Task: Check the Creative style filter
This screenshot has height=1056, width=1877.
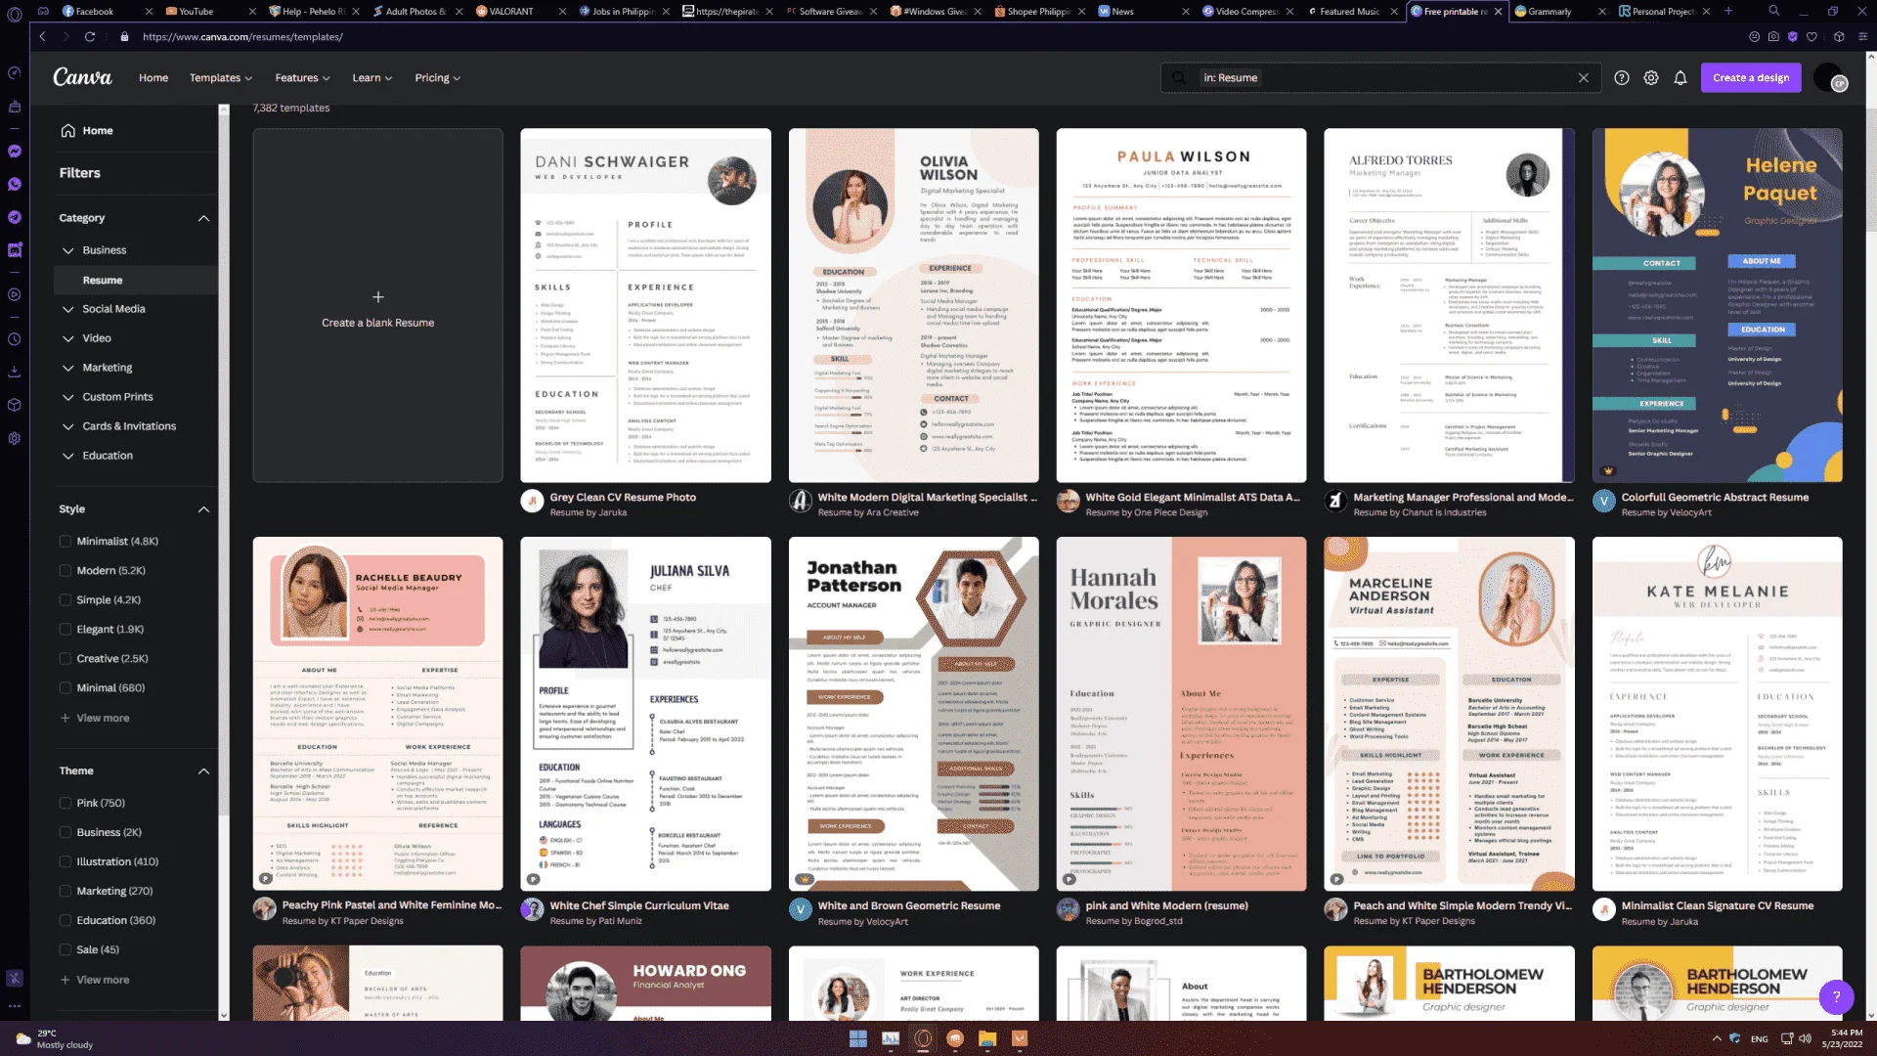Action: 65,658
